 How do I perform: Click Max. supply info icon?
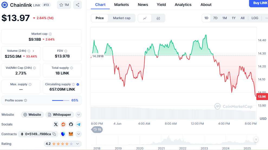tap(30, 84)
